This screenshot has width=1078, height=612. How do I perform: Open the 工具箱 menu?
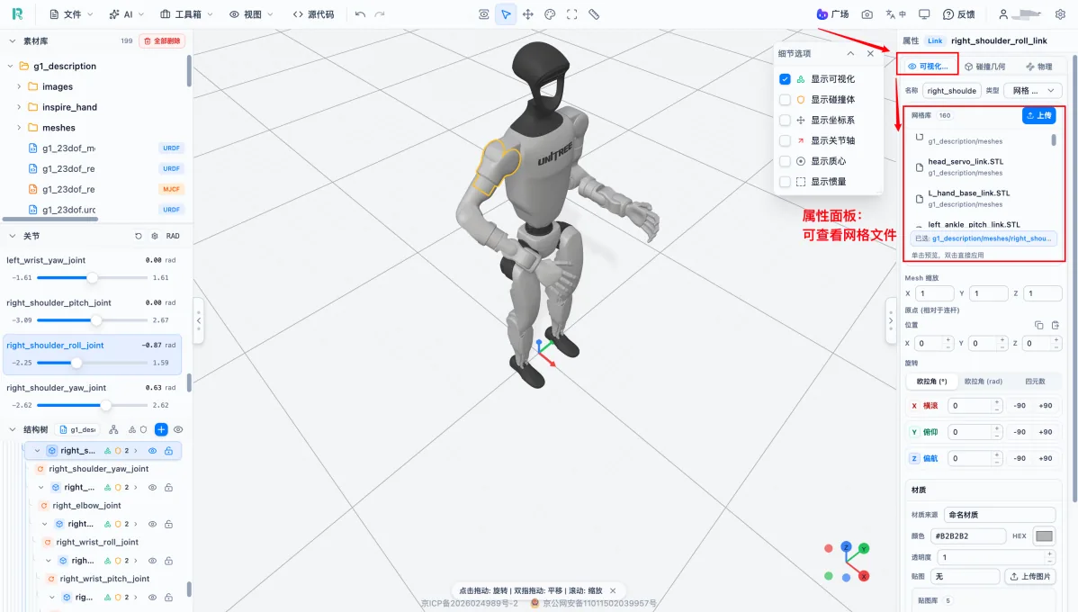coord(186,14)
